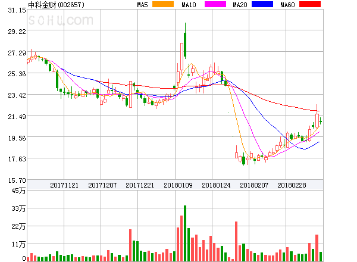
Task: Click the 23.42 price axis label
Action: pos(17,95)
